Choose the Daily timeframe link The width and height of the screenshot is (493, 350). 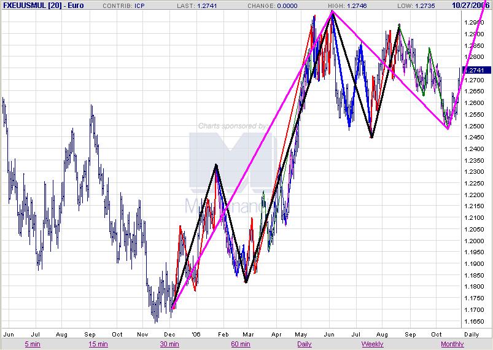point(305,344)
